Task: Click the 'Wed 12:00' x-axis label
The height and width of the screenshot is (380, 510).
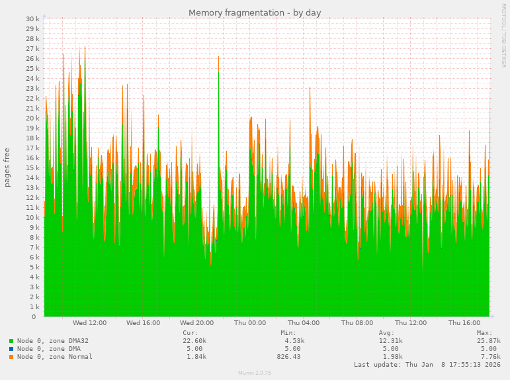Action: pyautogui.click(x=89, y=323)
